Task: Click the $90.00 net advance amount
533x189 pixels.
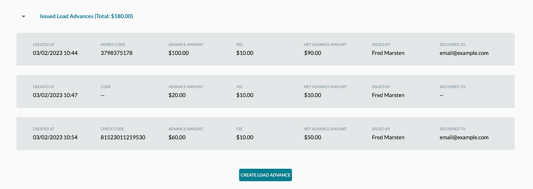Action: [312, 53]
